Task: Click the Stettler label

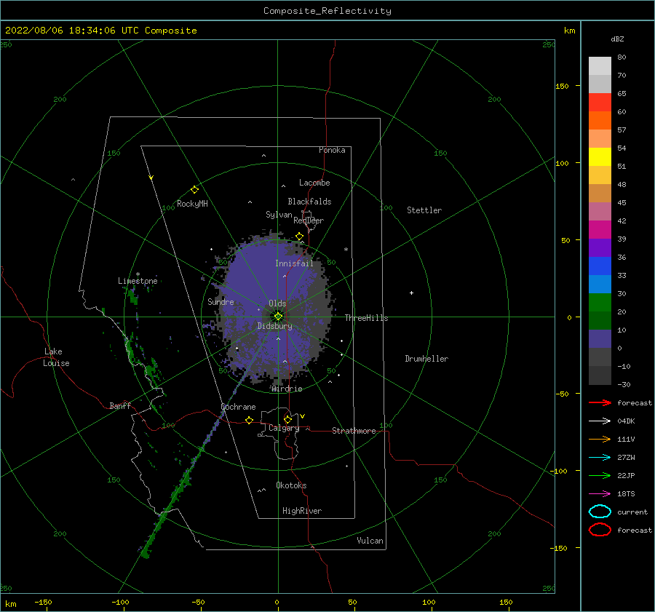Action: (x=424, y=210)
